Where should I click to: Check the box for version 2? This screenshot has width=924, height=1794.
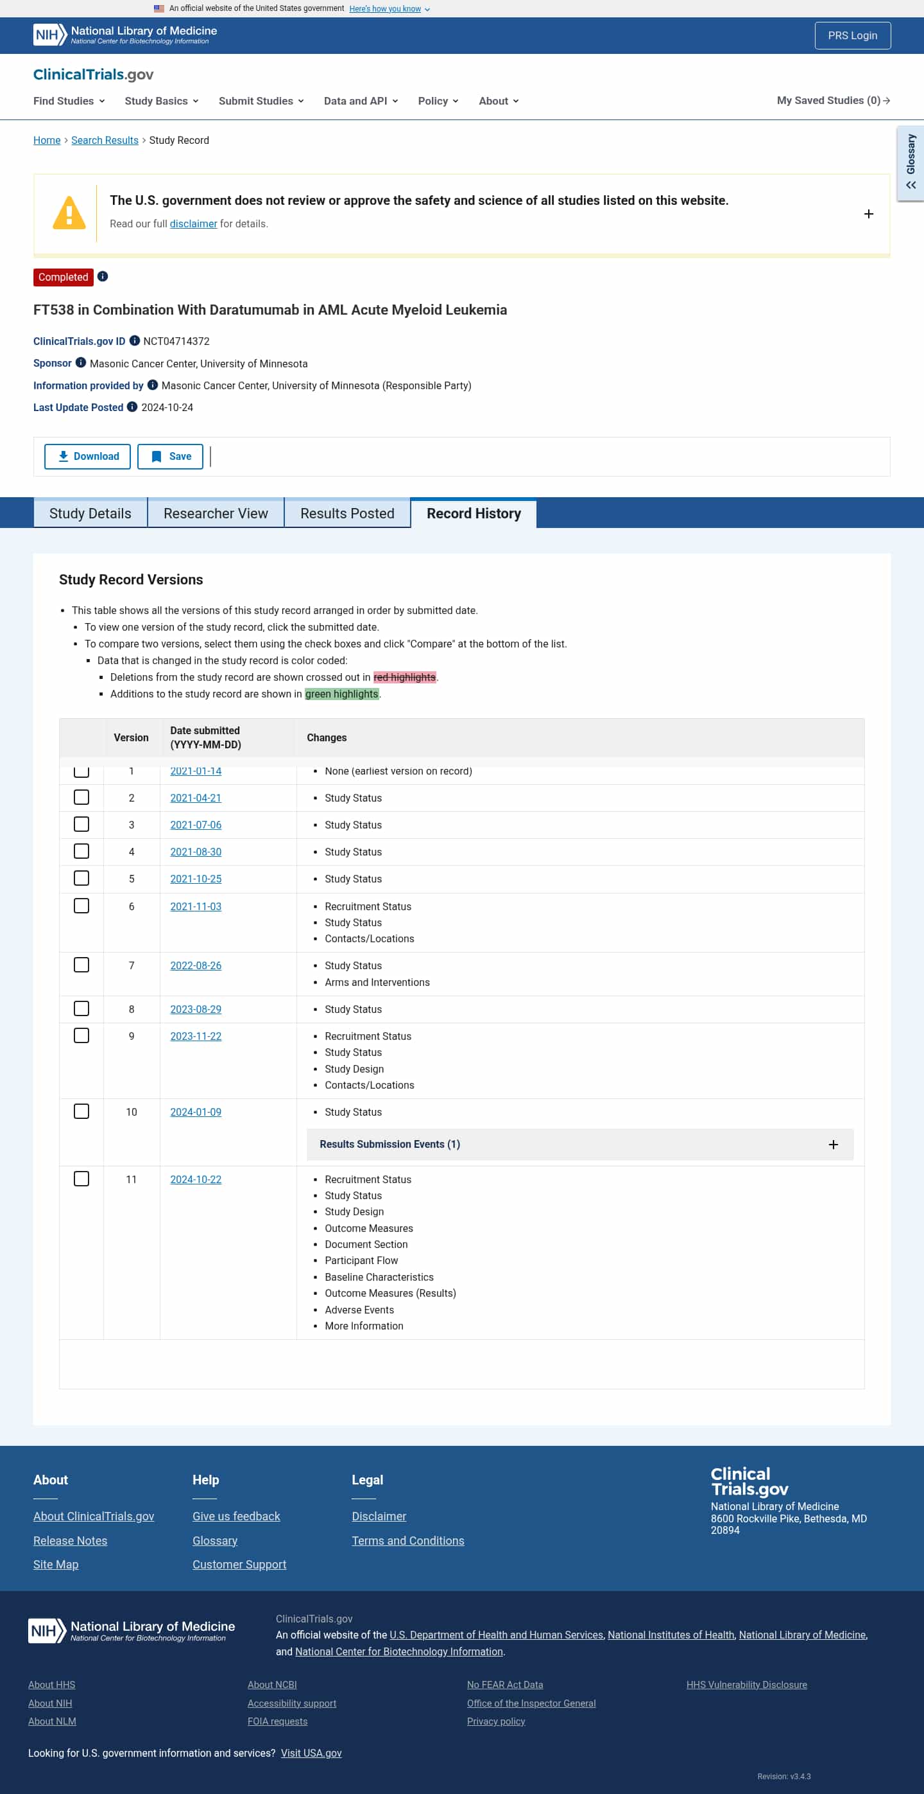[81, 796]
